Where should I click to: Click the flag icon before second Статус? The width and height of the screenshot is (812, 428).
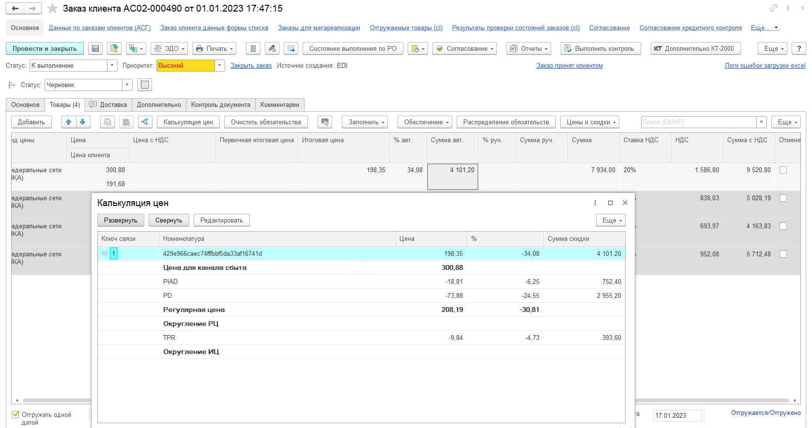(x=12, y=85)
